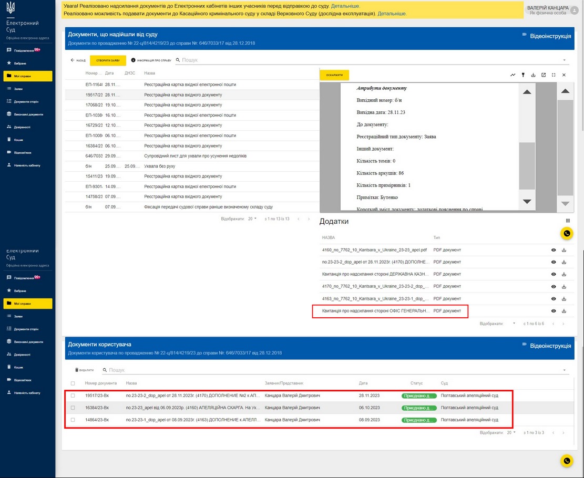This screenshot has height=478, width=584.
Task: Close the document preview panel
Action: tap(564, 75)
